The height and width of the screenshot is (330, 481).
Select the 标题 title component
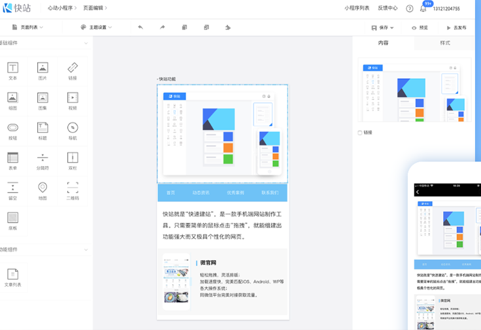42,131
